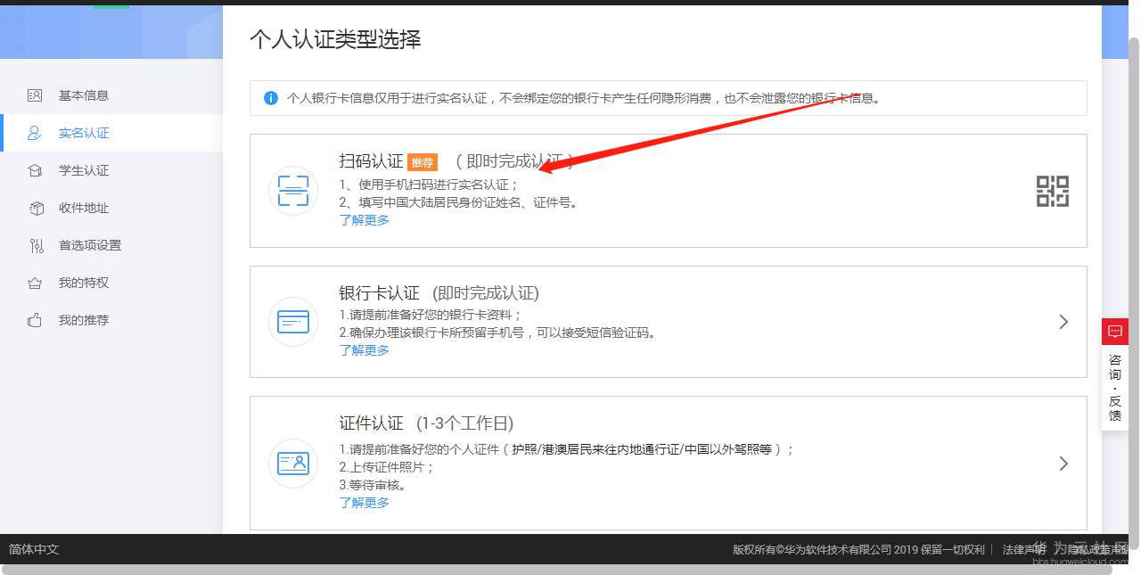The width and height of the screenshot is (1141, 575).
Task: Click the 咨询·反馈 side button
Action: coord(1115,388)
